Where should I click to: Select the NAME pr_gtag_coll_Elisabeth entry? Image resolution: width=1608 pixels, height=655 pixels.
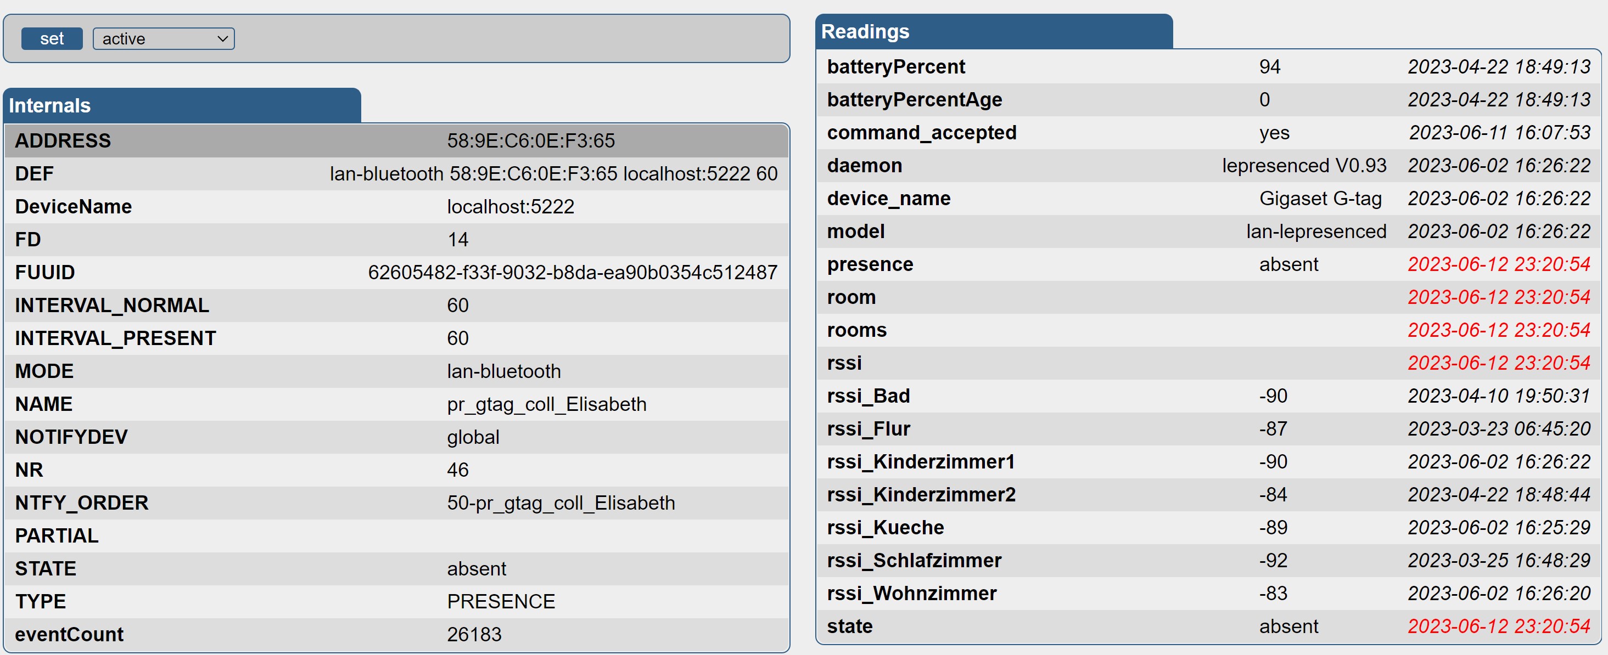(547, 404)
